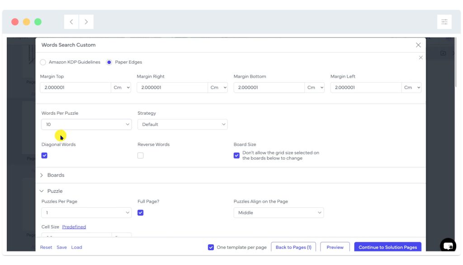Screen dimensions: 463x265
Task: Click the Preview button
Action: pyautogui.click(x=335, y=247)
